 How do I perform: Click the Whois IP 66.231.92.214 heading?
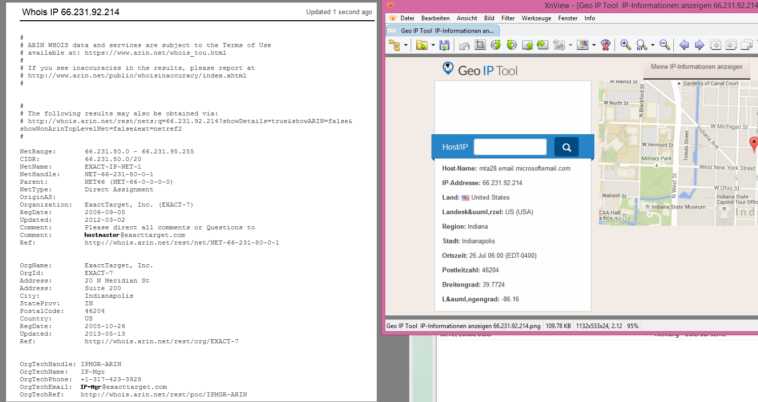[71, 12]
